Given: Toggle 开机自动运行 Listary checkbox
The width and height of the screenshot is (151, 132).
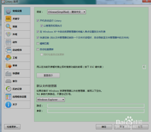Looking at the screenshot, I should [38, 21].
